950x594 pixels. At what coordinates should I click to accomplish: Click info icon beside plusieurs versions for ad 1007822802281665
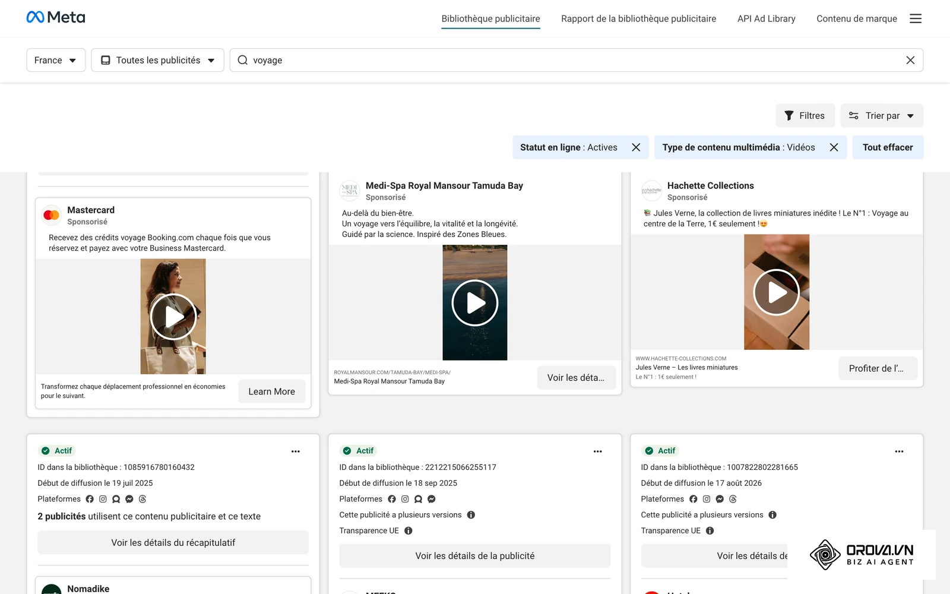point(772,515)
